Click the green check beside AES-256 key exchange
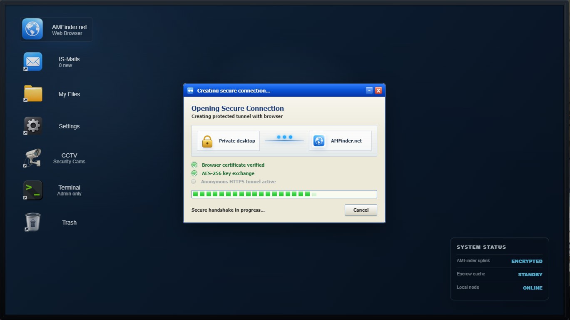The image size is (570, 320). (194, 173)
